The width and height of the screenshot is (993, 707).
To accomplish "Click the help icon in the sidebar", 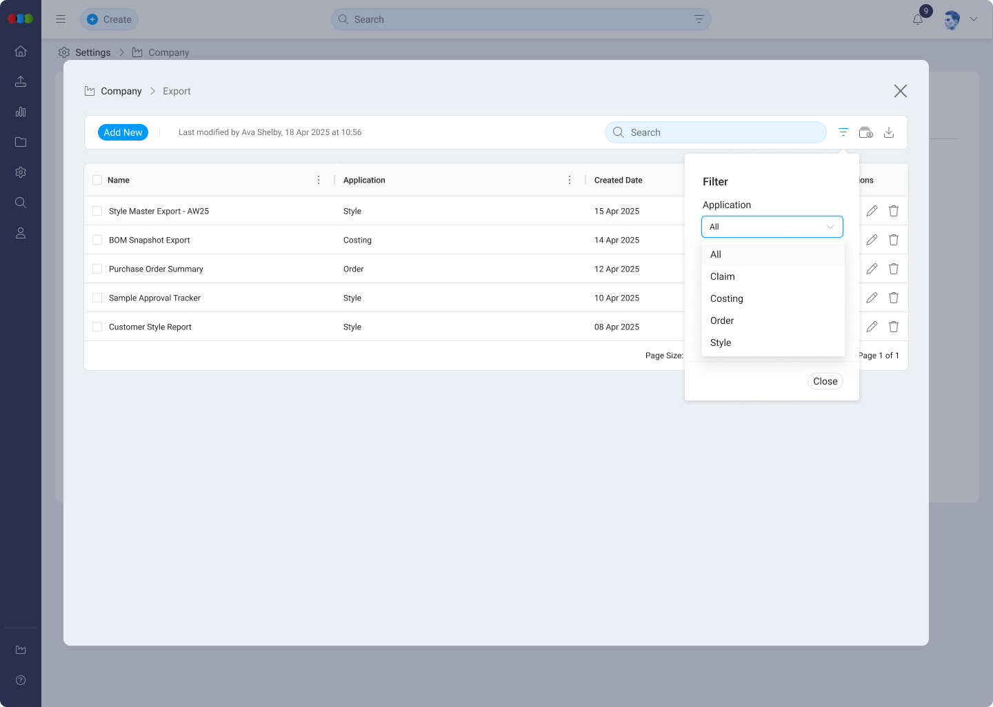I will [21, 680].
